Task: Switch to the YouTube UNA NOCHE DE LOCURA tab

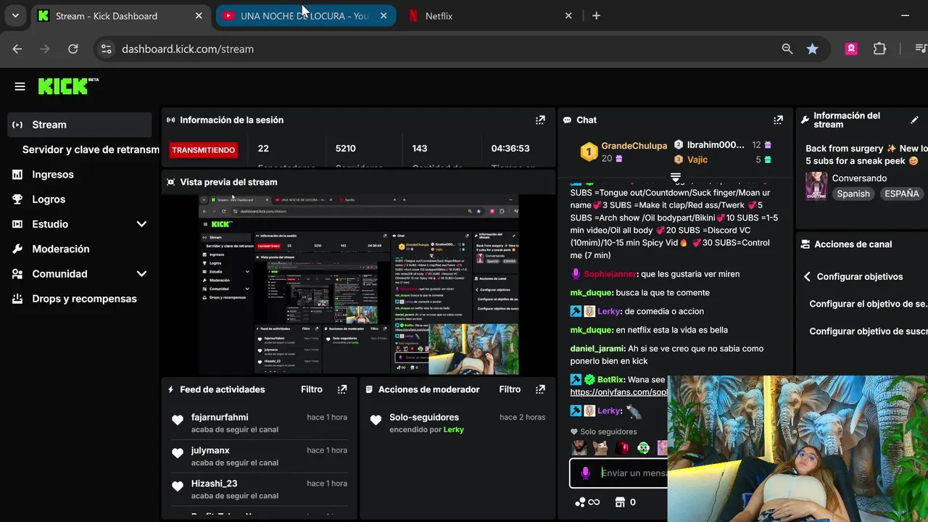Action: pos(304,16)
